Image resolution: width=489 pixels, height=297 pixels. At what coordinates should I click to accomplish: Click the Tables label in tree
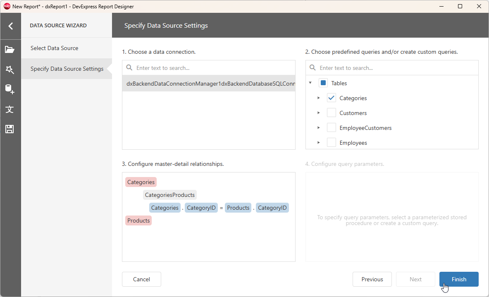(x=339, y=83)
